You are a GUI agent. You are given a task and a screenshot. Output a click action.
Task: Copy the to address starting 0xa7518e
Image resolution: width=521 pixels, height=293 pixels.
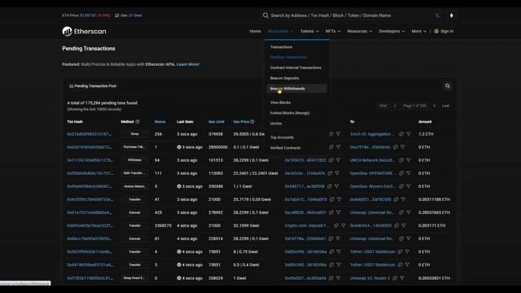396,146
